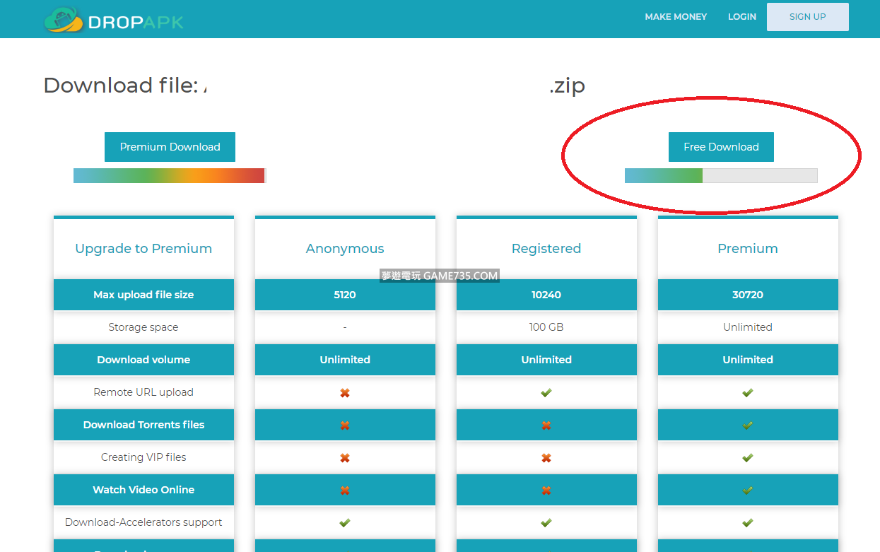Viewport: 880px width, 552px height.
Task: Click the DropAPK logo icon
Action: tap(64, 20)
